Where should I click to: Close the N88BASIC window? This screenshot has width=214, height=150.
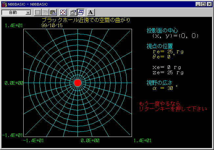tap(209, 4)
